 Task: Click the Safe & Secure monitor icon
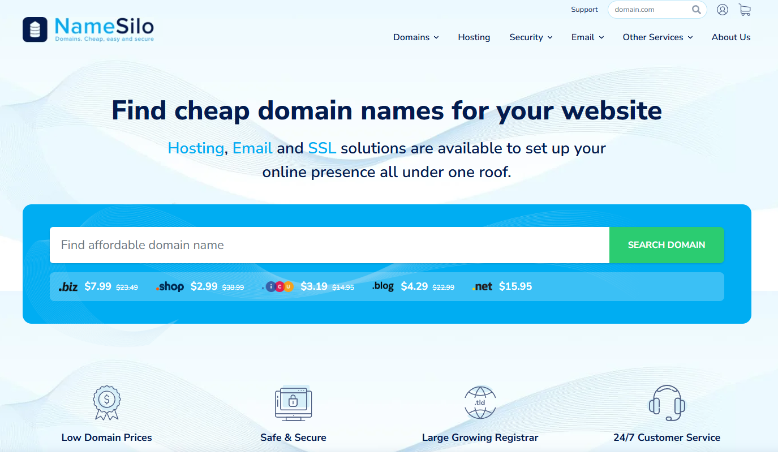[x=293, y=402]
